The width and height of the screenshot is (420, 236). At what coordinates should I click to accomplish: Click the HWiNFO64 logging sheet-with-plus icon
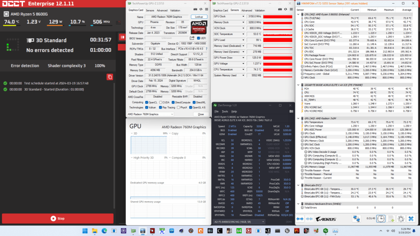(391, 219)
